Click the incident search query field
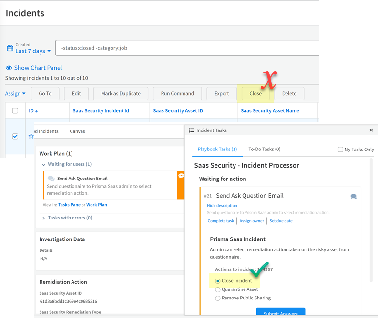The image size is (378, 319). coord(187,48)
